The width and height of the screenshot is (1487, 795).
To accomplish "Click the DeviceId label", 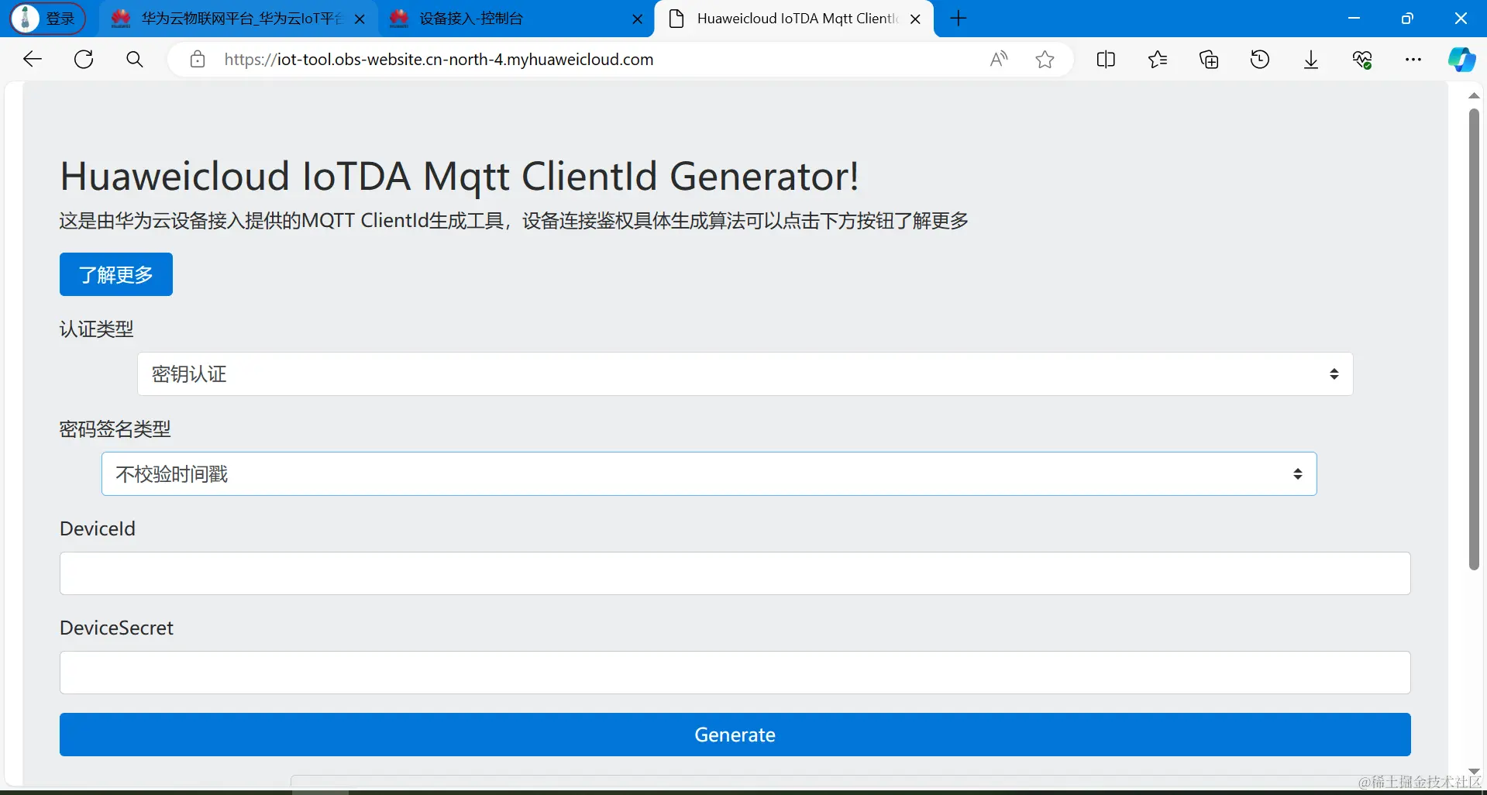I will [x=98, y=528].
